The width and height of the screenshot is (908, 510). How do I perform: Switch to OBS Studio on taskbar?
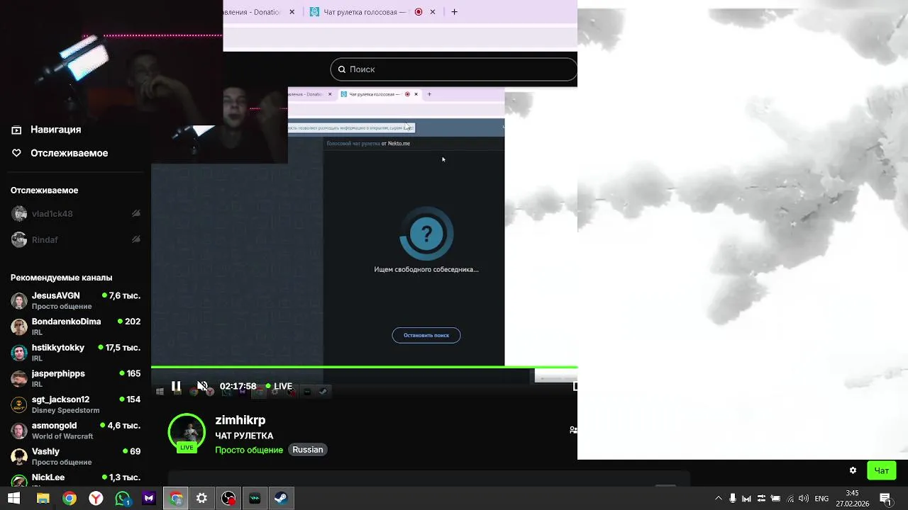point(228,499)
